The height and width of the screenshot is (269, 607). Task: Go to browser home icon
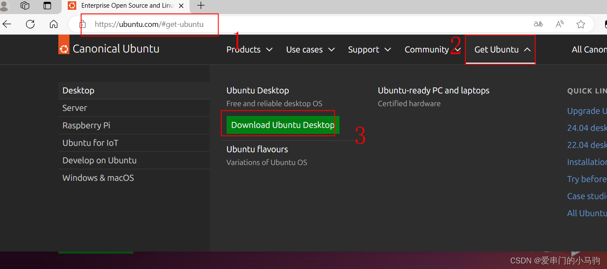[54, 24]
